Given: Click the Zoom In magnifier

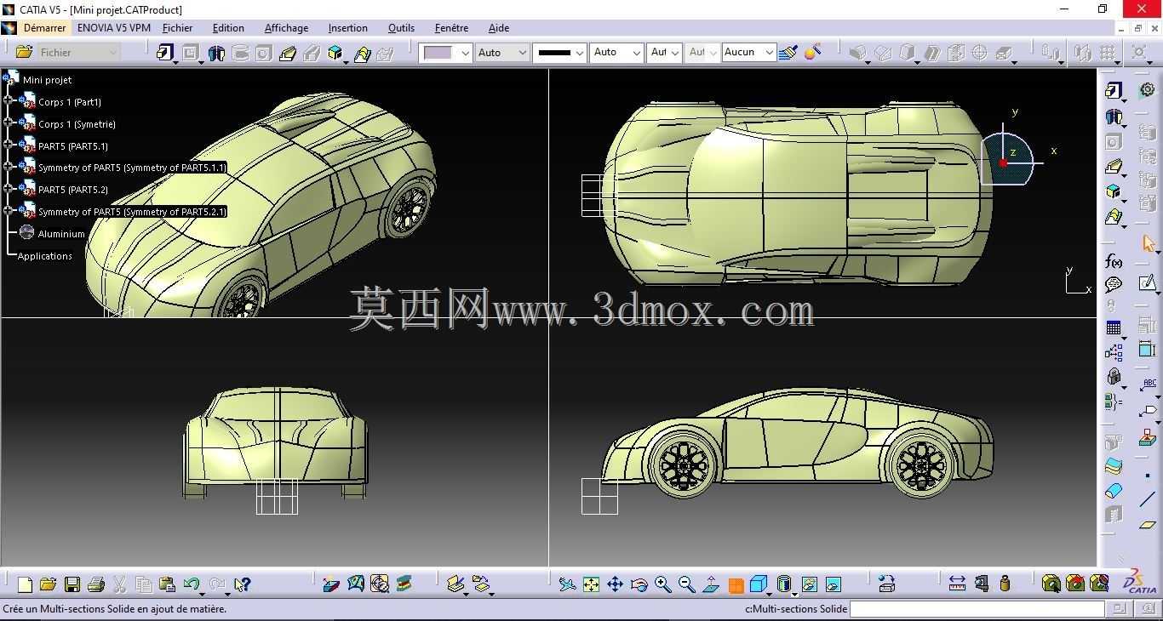Looking at the screenshot, I should 662,584.
